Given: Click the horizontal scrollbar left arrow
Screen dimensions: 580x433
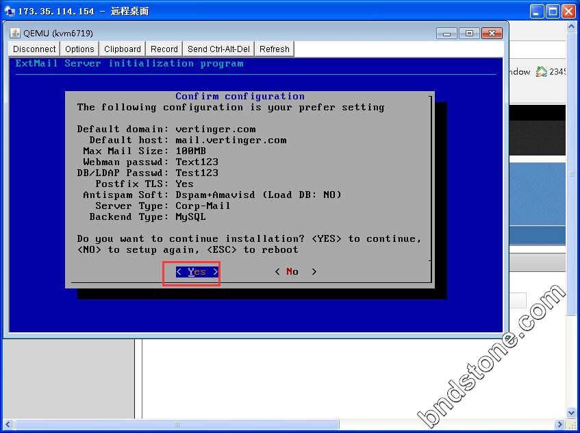Looking at the screenshot, I should (x=8, y=424).
